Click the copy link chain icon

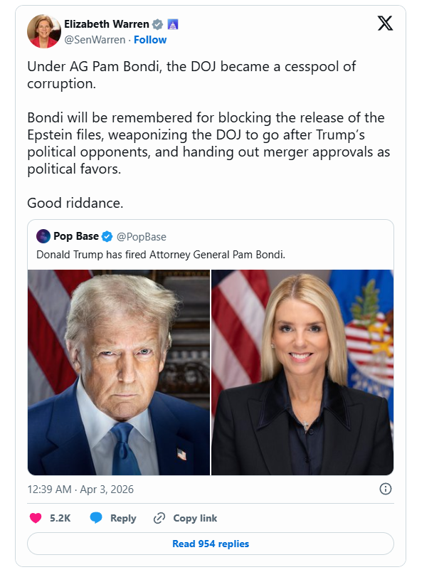[159, 518]
